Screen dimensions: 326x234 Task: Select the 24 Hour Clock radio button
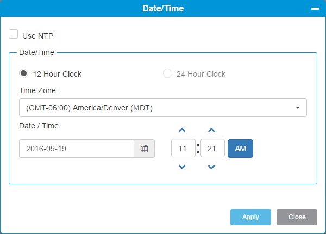[x=167, y=73]
